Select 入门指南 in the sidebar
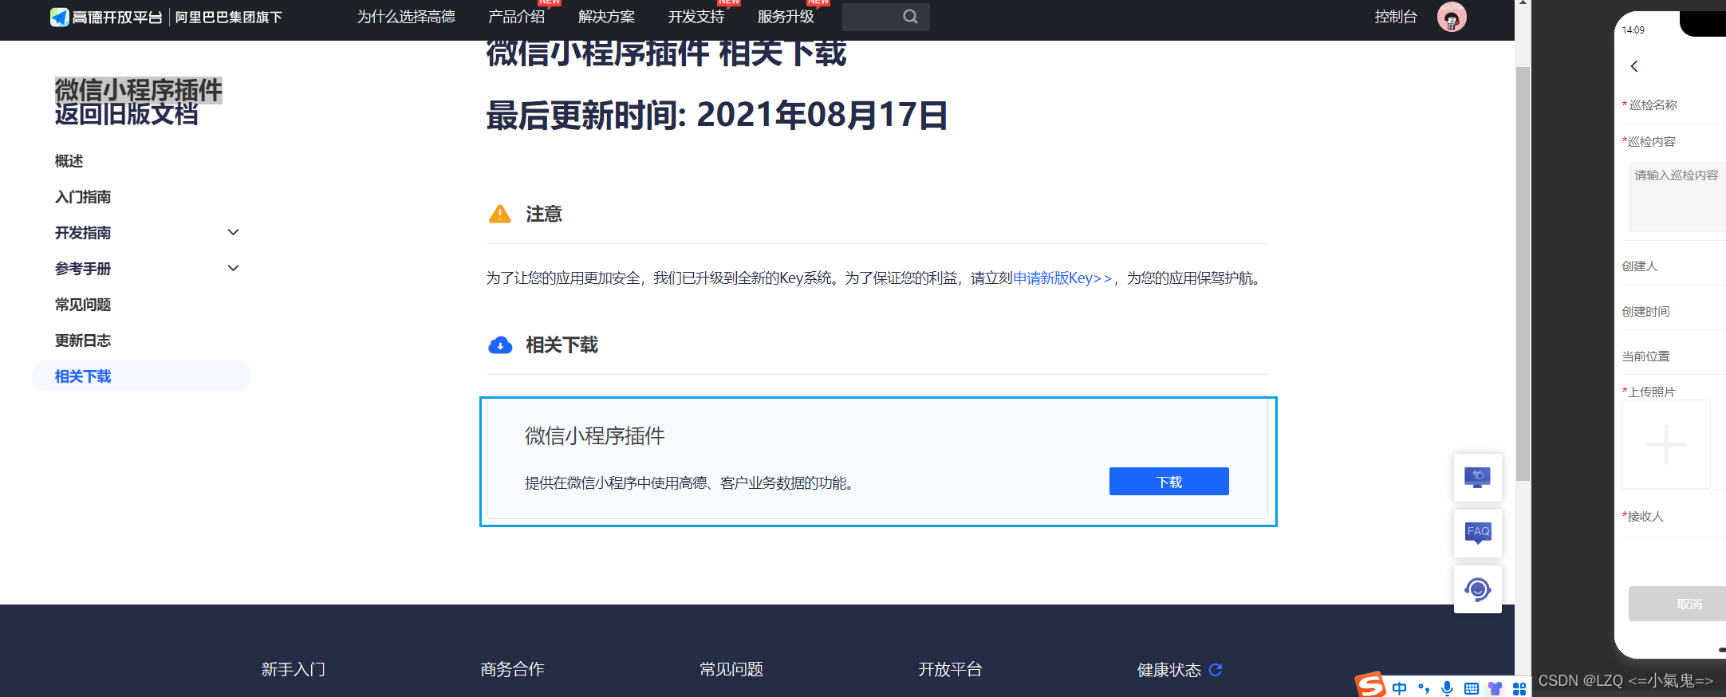This screenshot has width=1726, height=697. pos(83,197)
